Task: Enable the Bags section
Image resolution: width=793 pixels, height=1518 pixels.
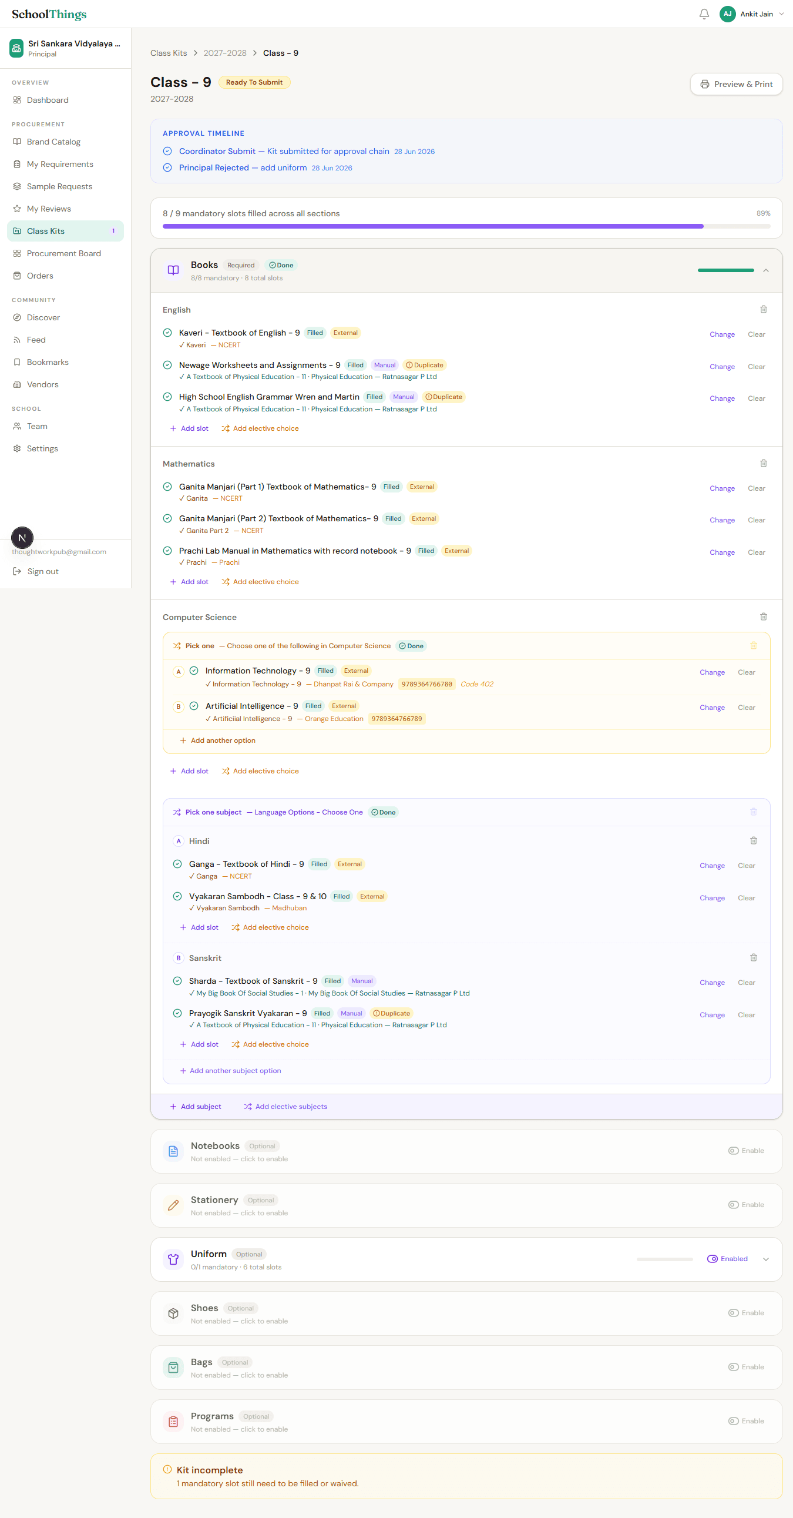Action: (x=747, y=1367)
